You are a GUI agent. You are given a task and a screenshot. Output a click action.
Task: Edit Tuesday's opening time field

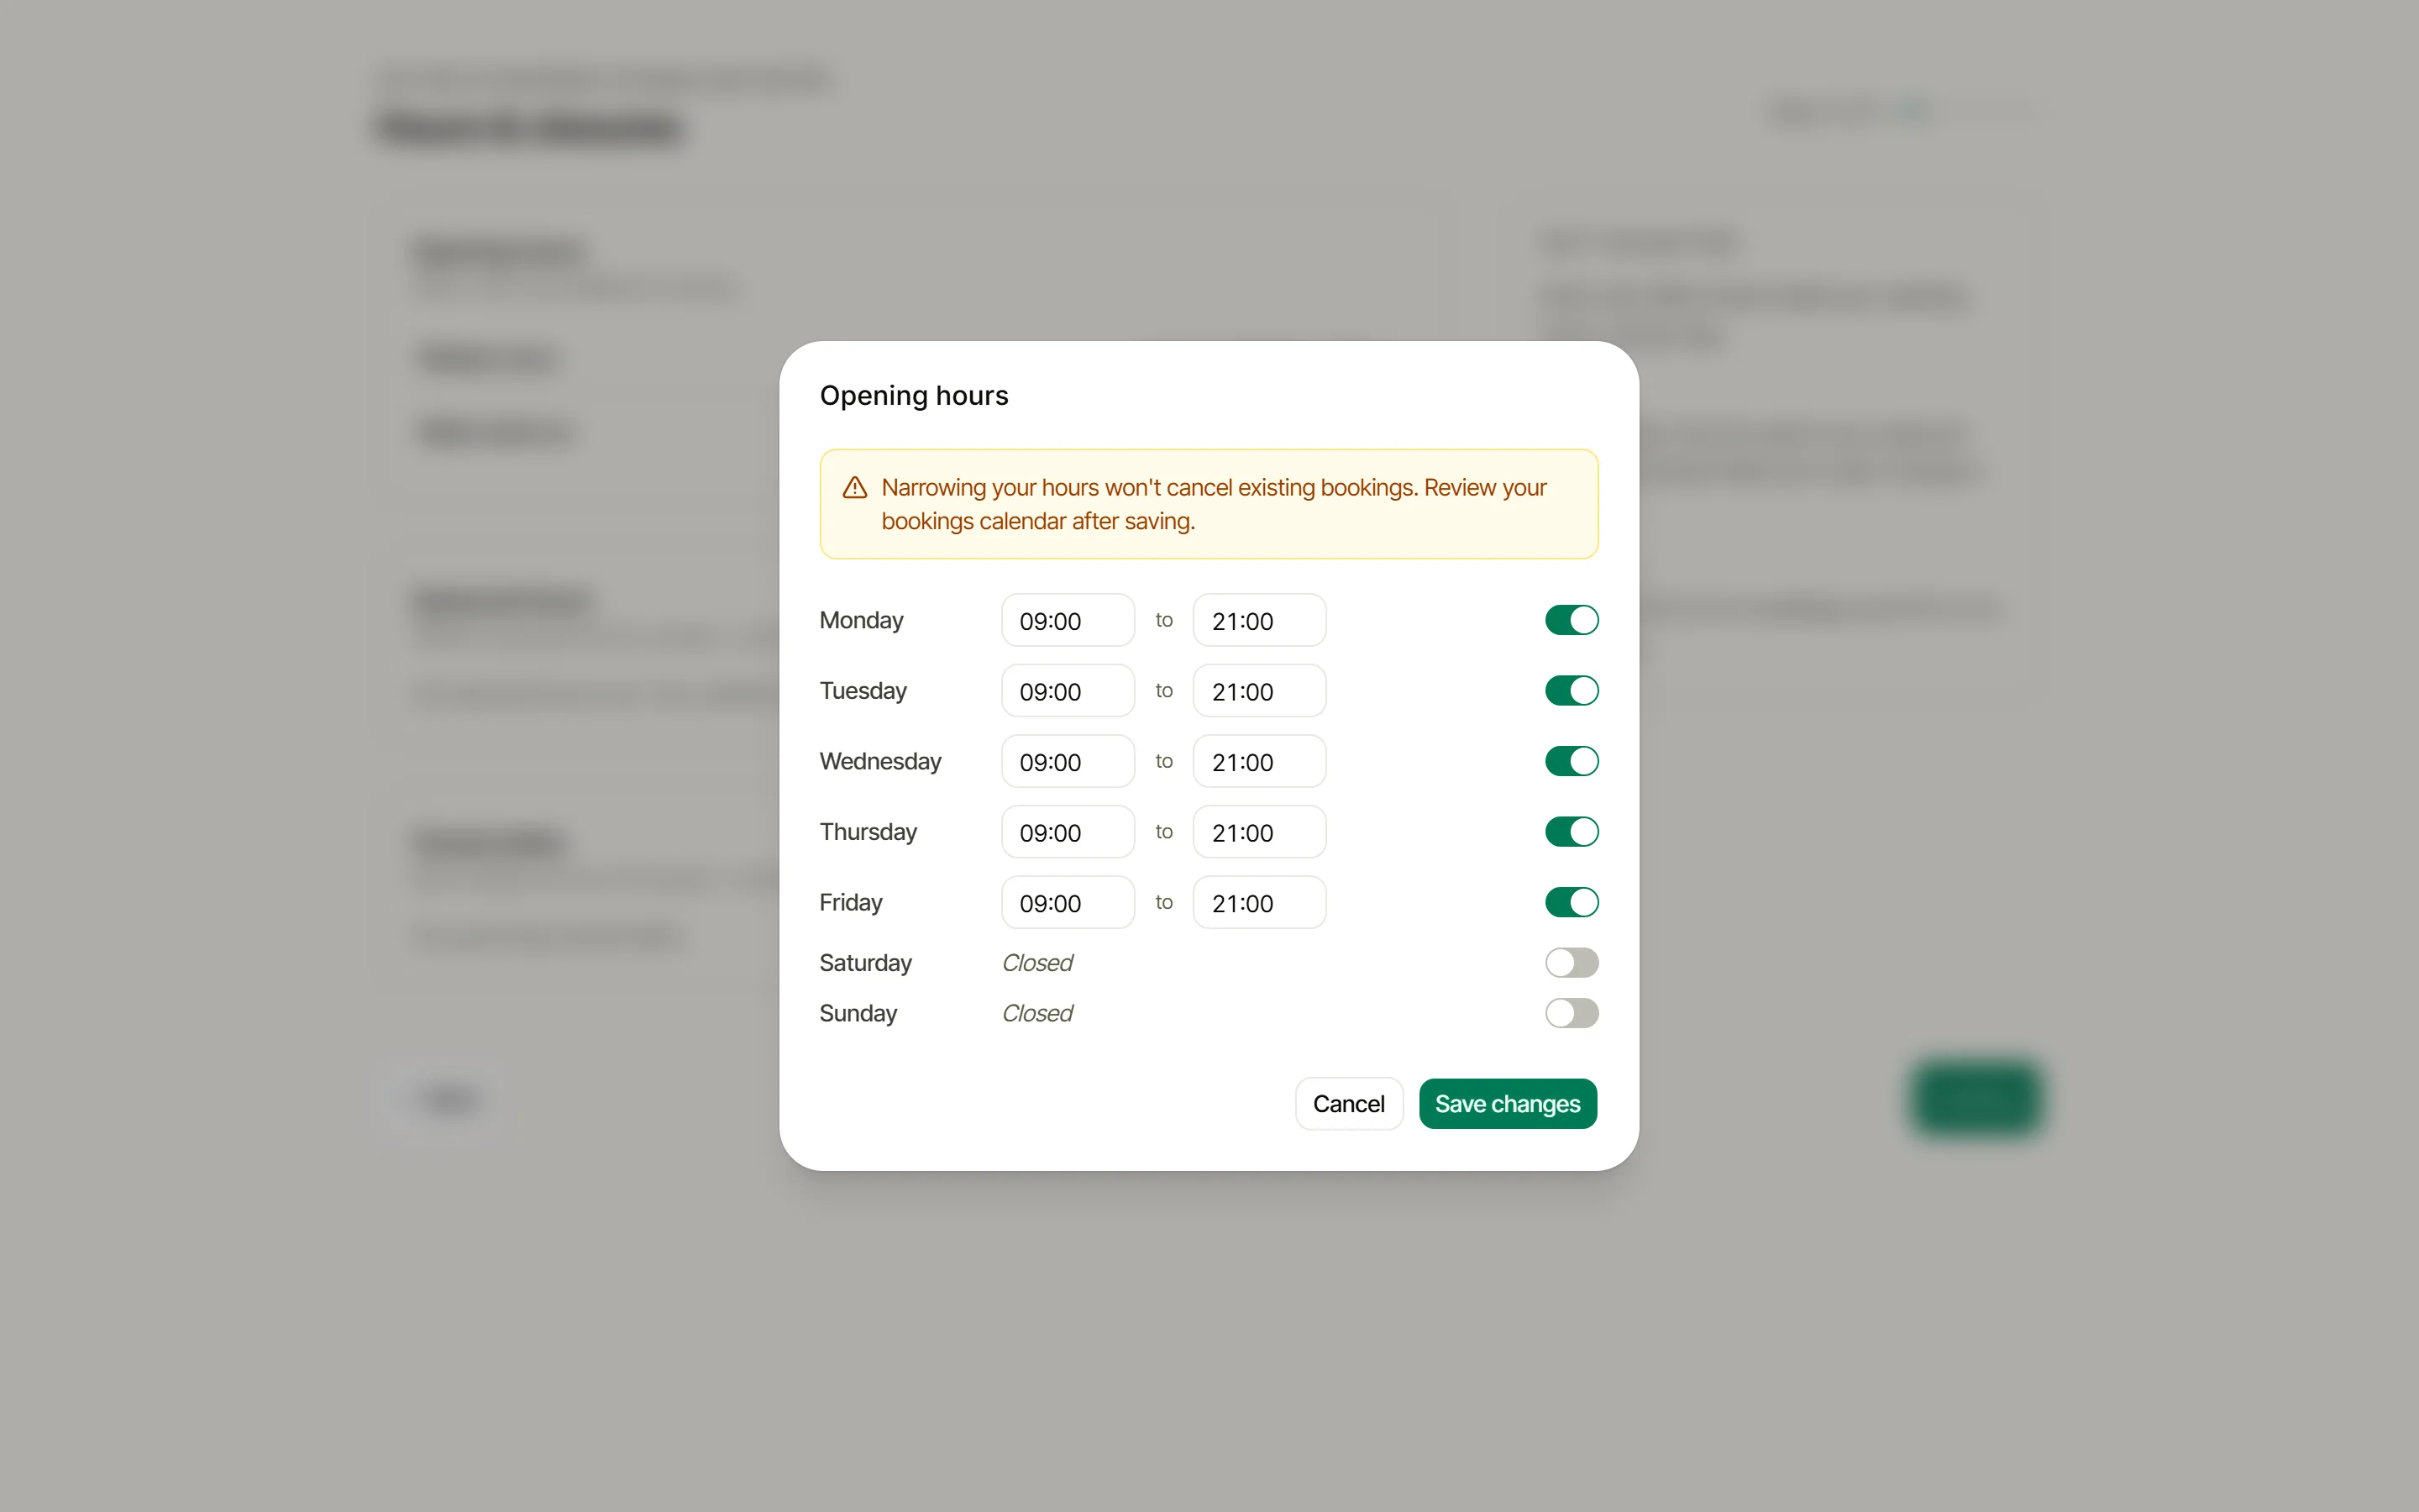pos(1068,691)
